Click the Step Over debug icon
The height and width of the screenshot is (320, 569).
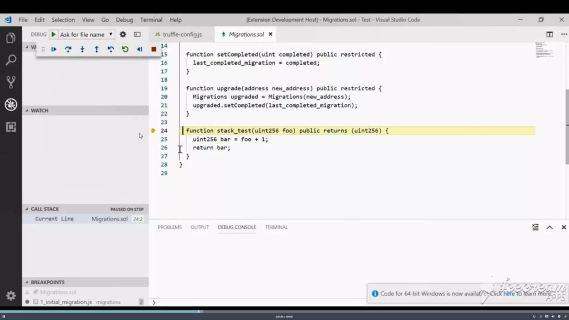[x=68, y=49]
